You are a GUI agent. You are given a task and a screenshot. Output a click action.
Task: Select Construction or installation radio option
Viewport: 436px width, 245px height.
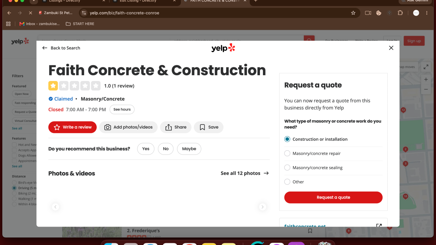[287, 139]
